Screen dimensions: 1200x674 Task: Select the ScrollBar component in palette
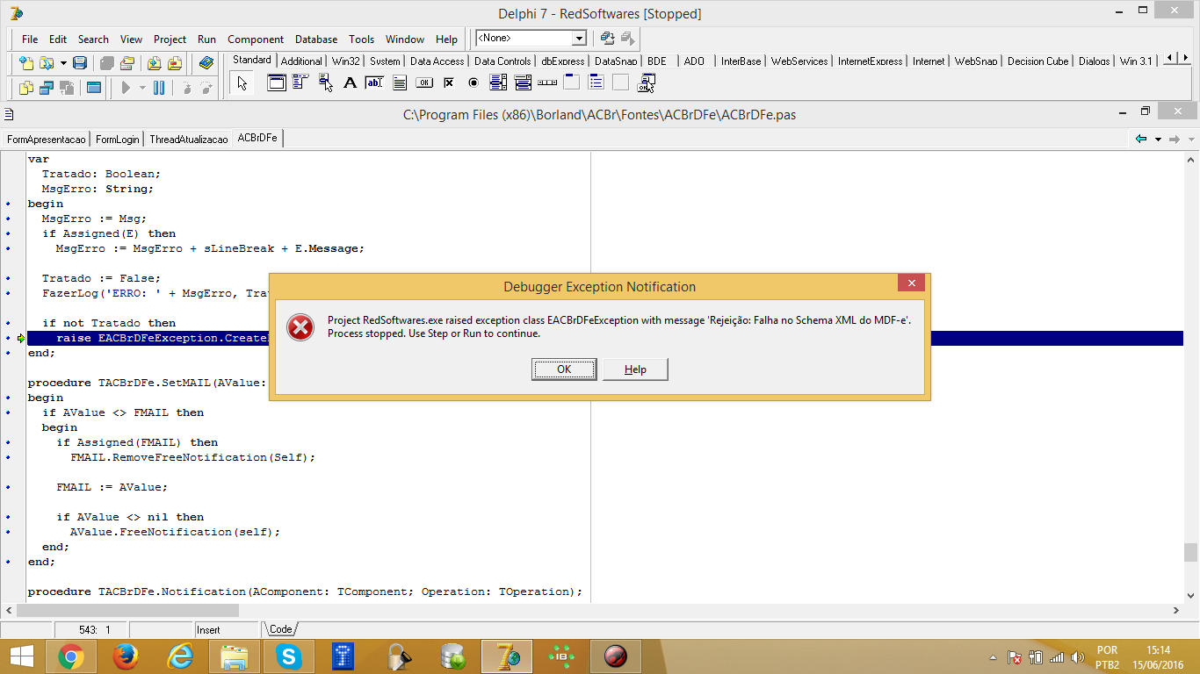pyautogui.click(x=547, y=83)
